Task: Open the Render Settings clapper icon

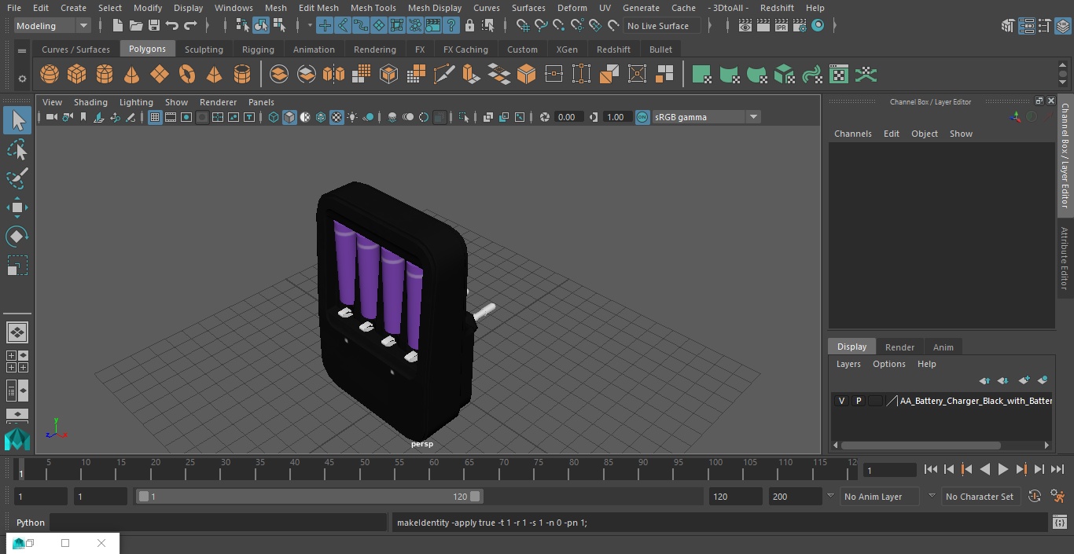Action: click(x=800, y=26)
